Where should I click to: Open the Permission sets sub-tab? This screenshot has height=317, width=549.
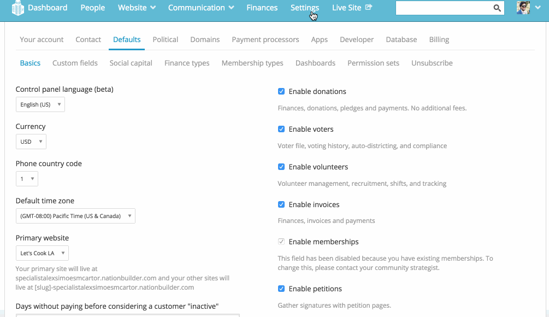coord(373,63)
